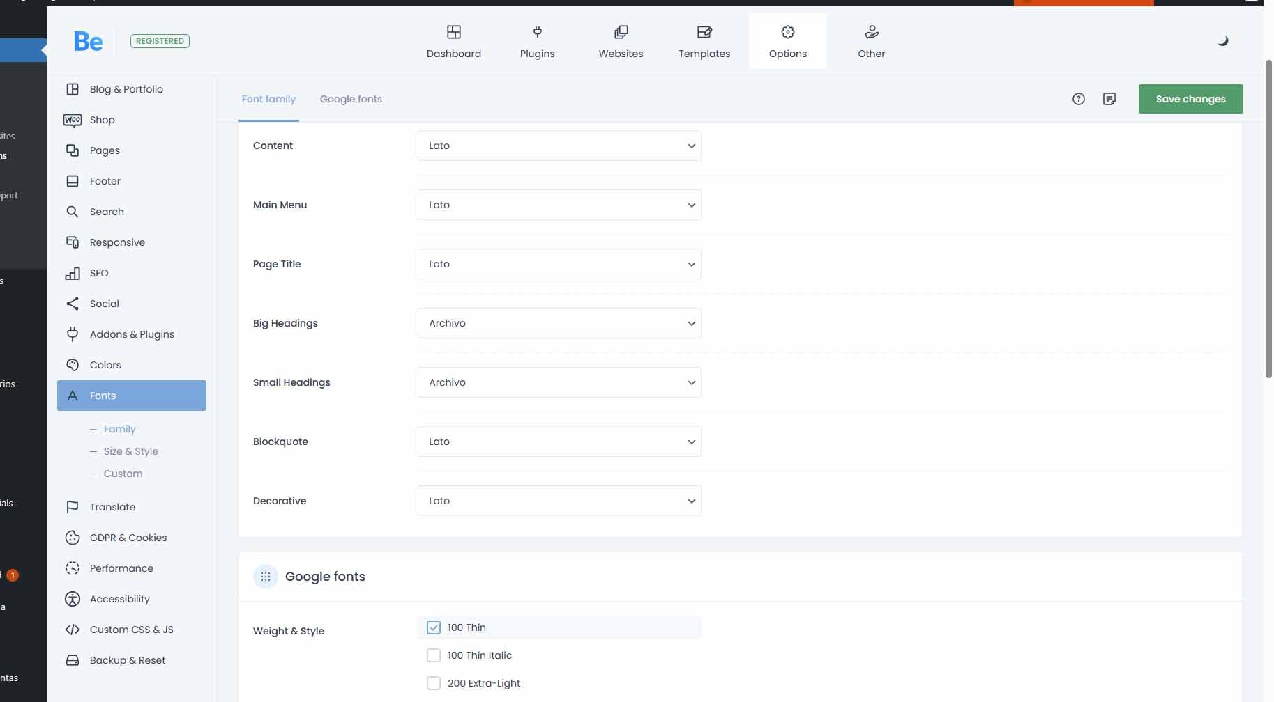Open the Decorative font dropdown
Screen dimensions: 1274x702
559,501
